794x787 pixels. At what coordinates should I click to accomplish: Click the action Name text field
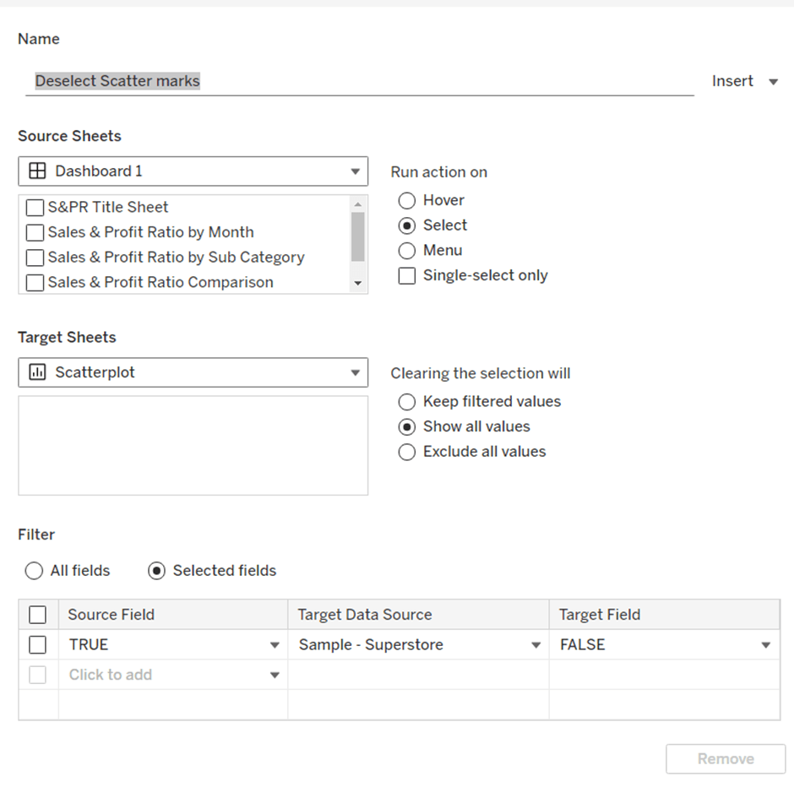coord(359,82)
